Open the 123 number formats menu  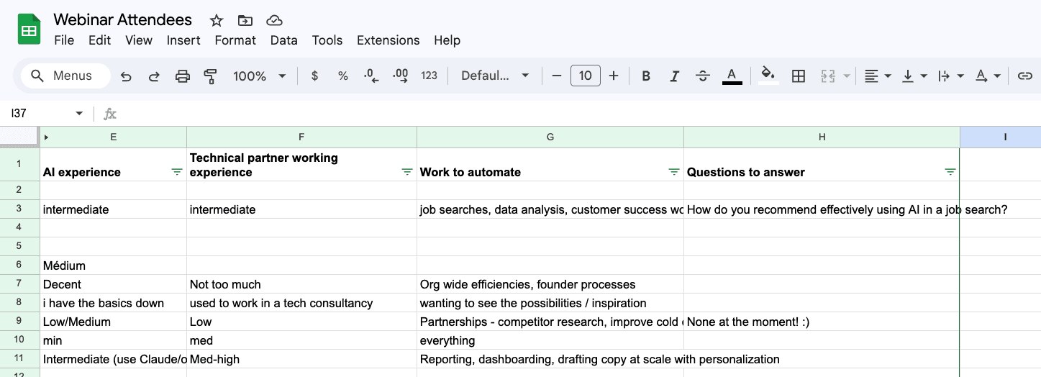429,76
